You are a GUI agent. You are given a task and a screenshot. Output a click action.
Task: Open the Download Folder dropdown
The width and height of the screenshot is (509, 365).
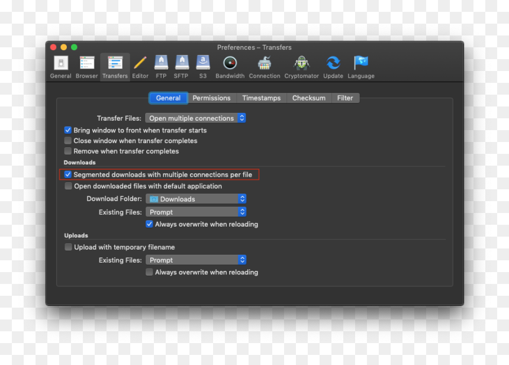(x=196, y=199)
